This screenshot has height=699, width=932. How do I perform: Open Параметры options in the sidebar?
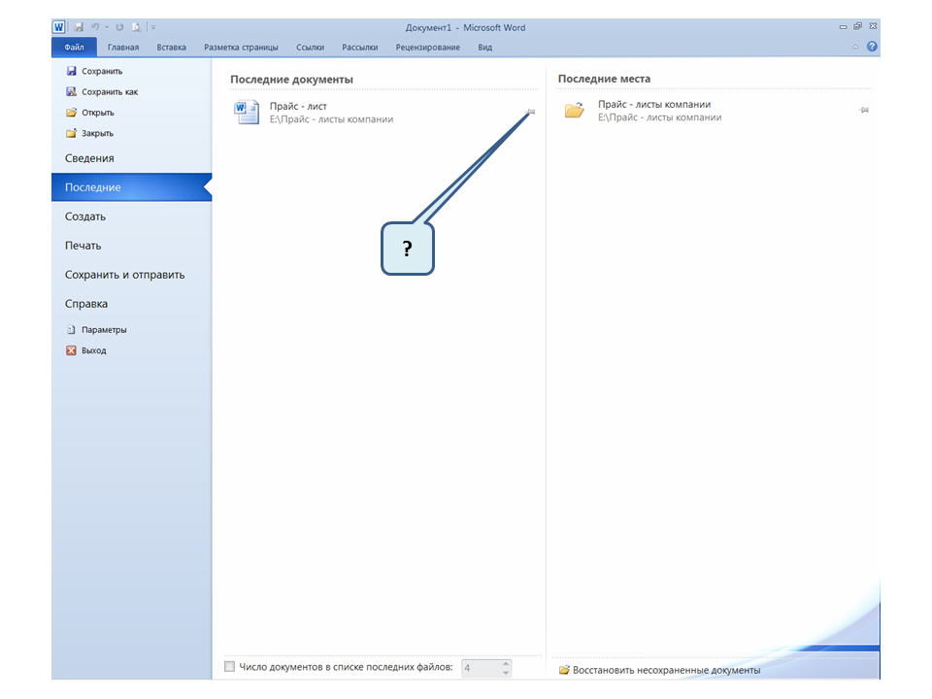[x=103, y=330]
